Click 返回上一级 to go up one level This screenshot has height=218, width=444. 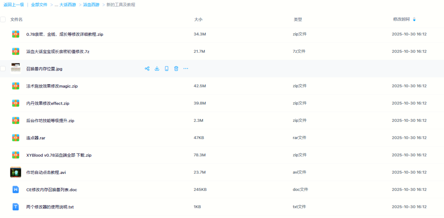pos(13,5)
